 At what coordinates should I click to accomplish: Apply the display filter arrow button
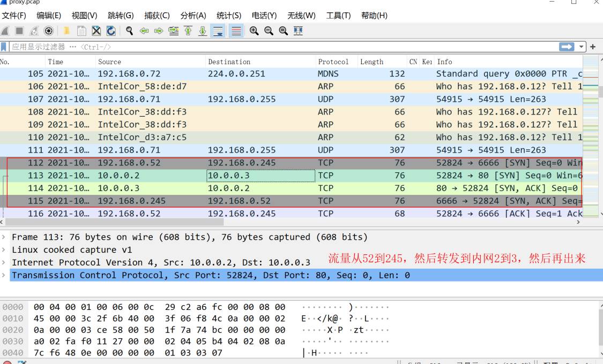(x=567, y=47)
